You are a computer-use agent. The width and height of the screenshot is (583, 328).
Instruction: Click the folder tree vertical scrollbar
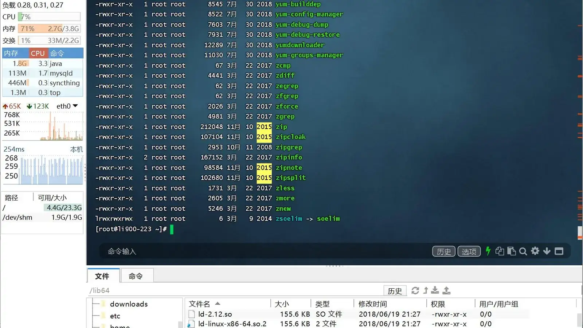click(180, 324)
